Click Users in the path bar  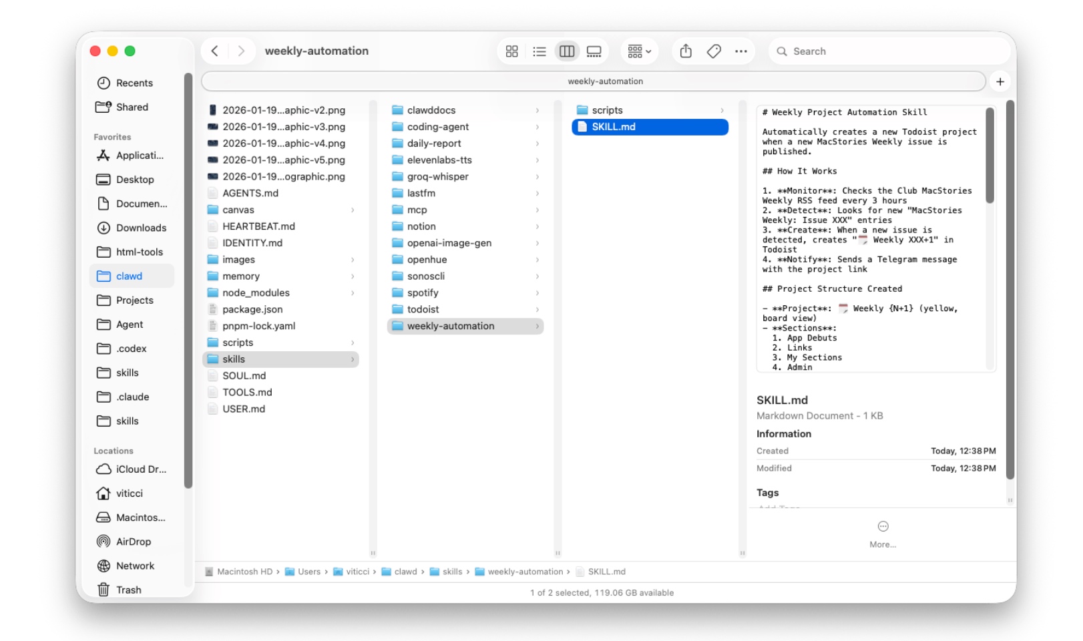click(x=303, y=572)
